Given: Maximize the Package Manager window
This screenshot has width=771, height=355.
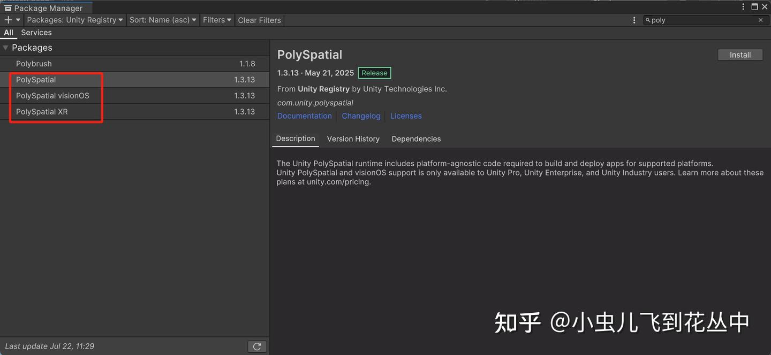Looking at the screenshot, I should (x=754, y=6).
